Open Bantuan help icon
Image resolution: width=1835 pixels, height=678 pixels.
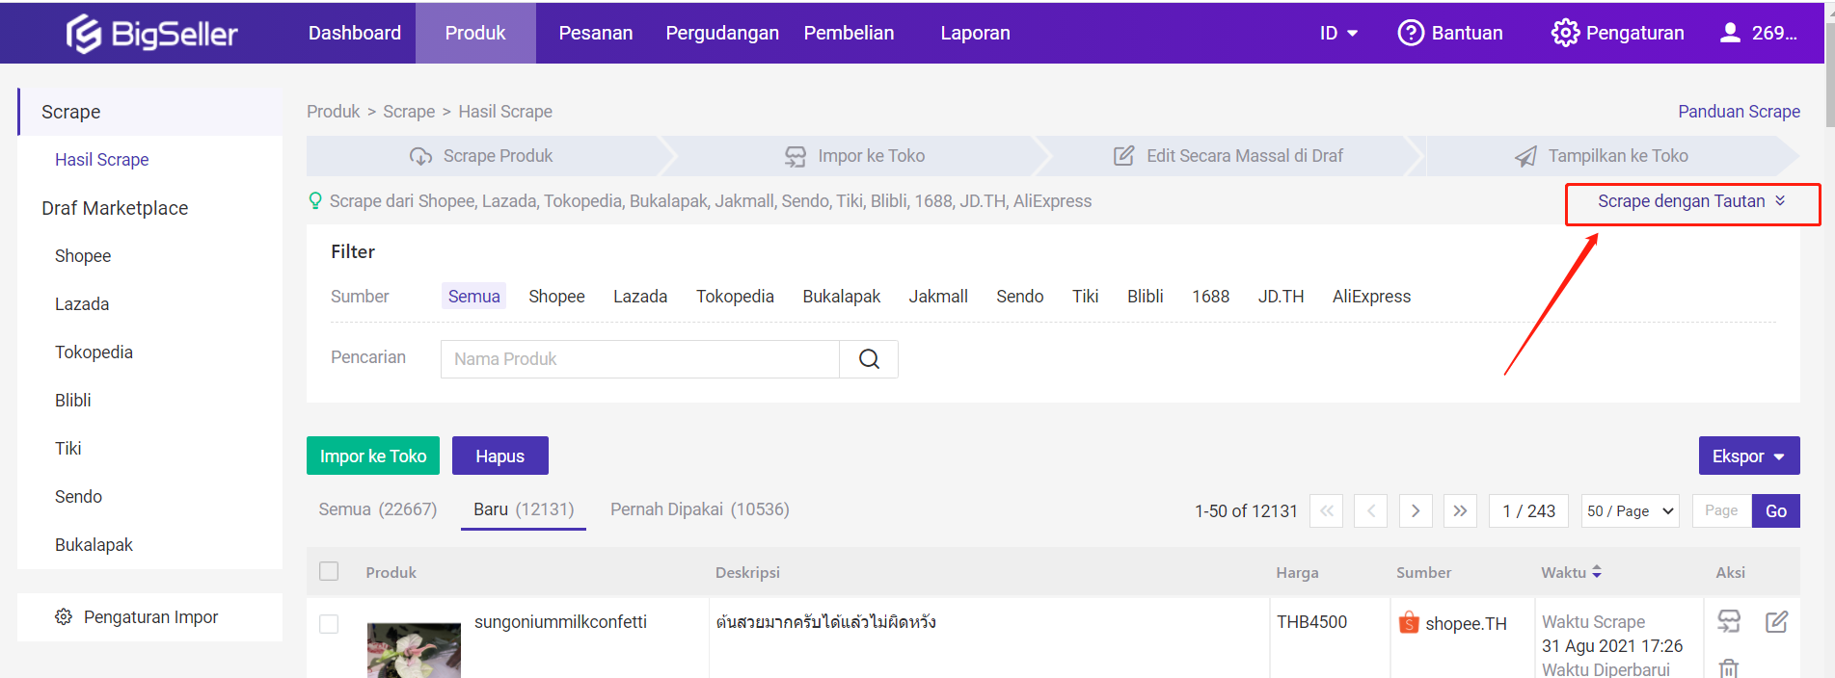click(x=1411, y=33)
